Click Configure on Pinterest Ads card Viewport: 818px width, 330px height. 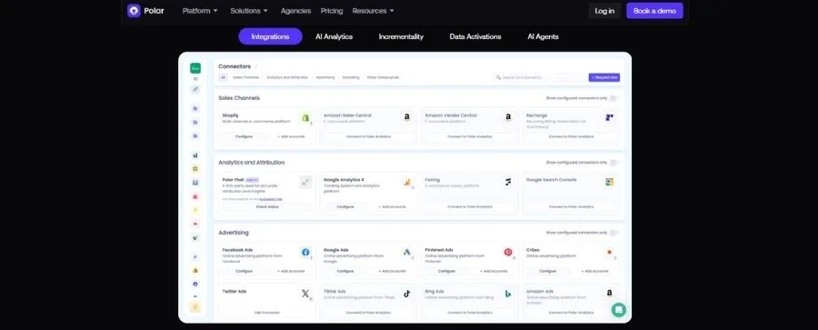click(x=446, y=271)
